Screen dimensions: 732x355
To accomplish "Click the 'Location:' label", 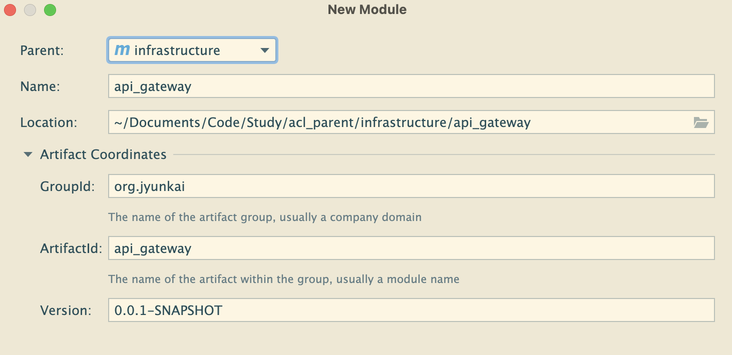I will point(49,122).
